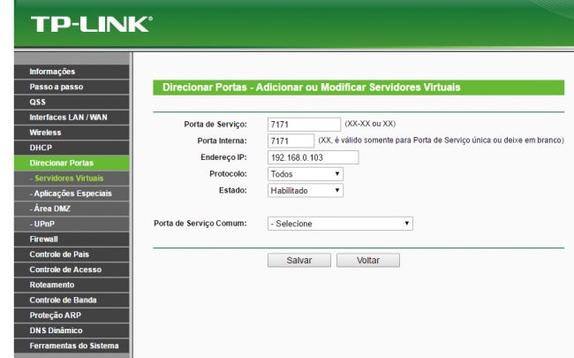Viewport: 574px width, 358px height.
Task: Click the Endereço IP label
Action: coord(223,157)
